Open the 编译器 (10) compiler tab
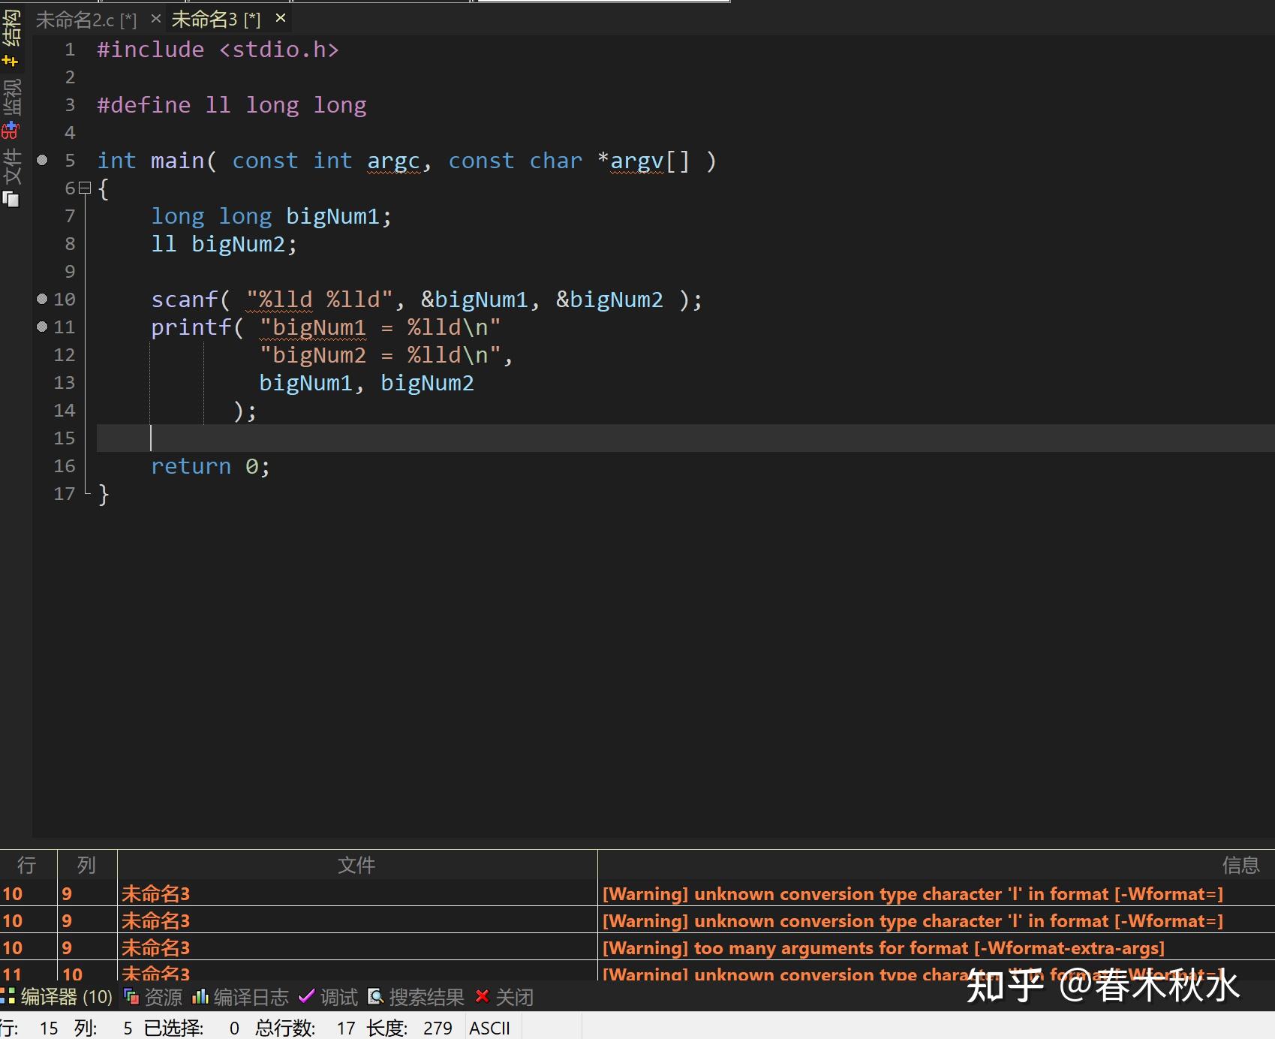This screenshot has height=1039, width=1275. tap(57, 997)
